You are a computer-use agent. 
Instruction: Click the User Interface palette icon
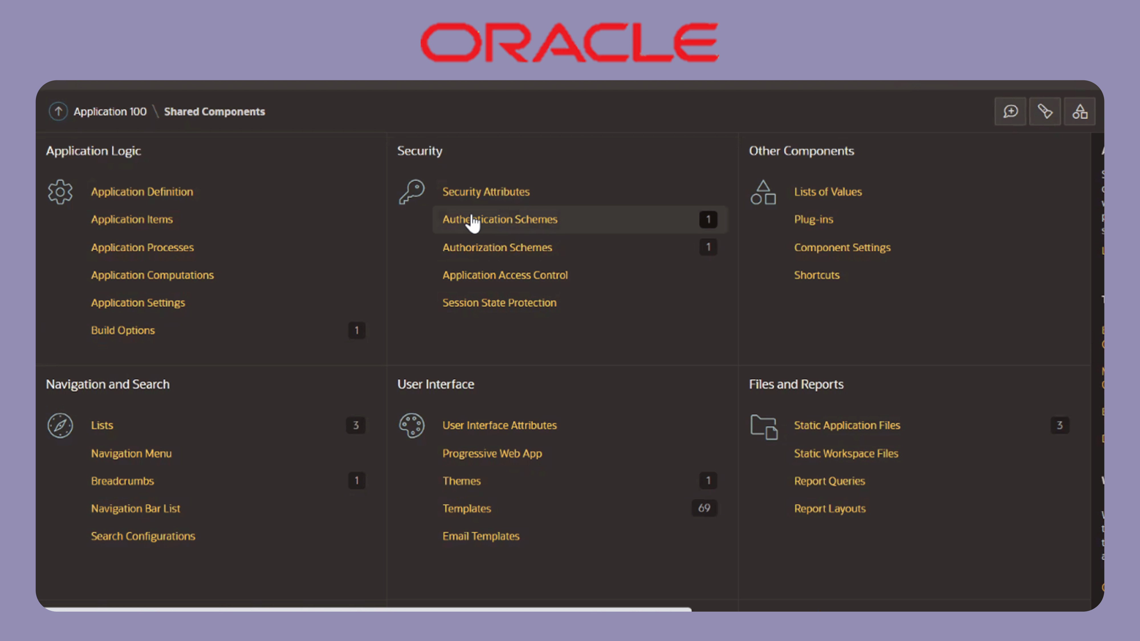[412, 426]
